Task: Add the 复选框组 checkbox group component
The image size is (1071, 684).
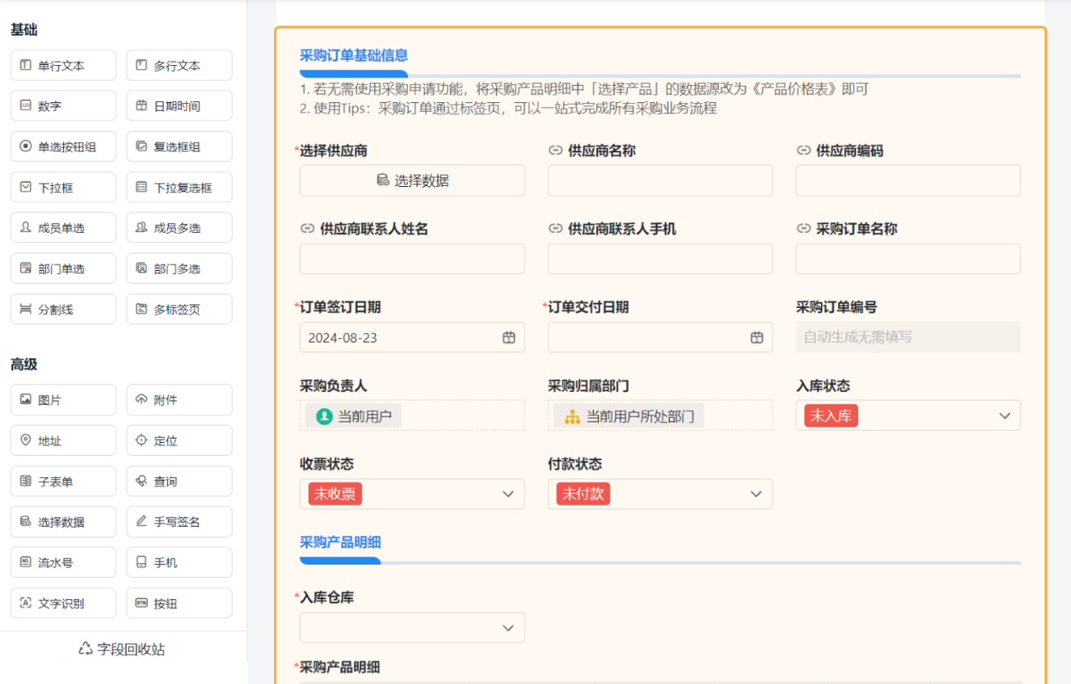Action: click(x=179, y=147)
